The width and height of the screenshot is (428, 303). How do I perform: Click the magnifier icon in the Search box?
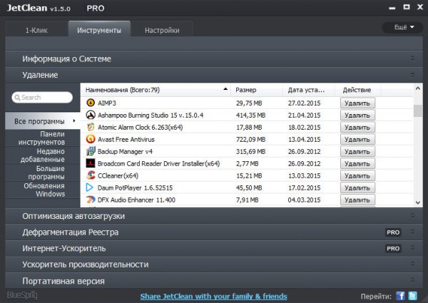[17, 98]
